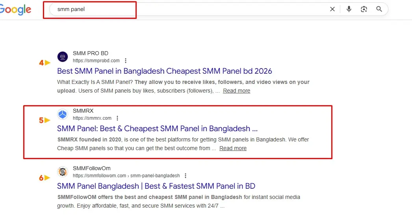This screenshot has height=221, width=412.
Task: Click the SMM PRO BD site favicon
Action: (63, 57)
